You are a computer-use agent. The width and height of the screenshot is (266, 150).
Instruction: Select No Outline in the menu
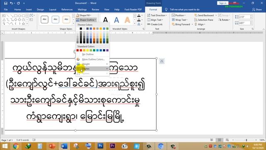pos(92,54)
